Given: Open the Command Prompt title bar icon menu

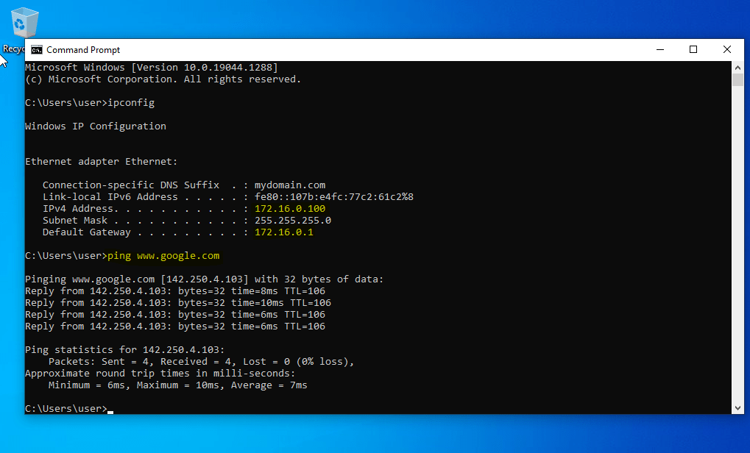Looking at the screenshot, I should (x=36, y=50).
